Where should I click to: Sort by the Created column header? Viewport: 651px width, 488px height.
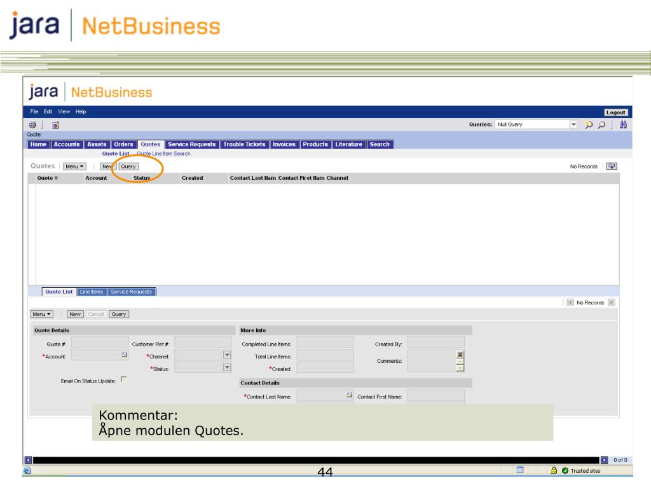point(192,178)
